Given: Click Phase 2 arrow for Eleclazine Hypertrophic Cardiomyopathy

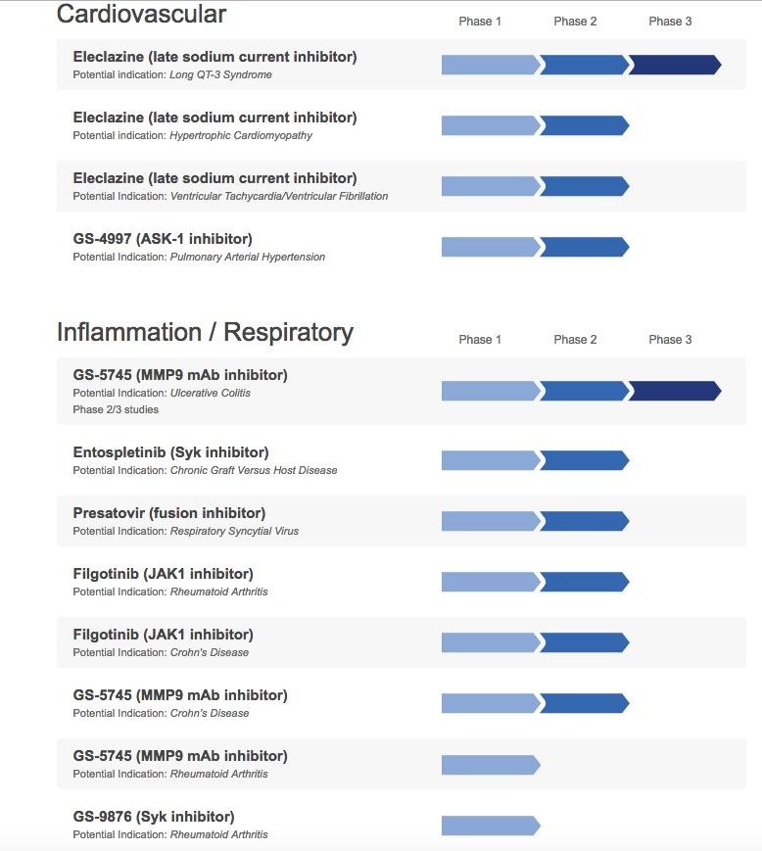Looking at the screenshot, I should tap(584, 125).
